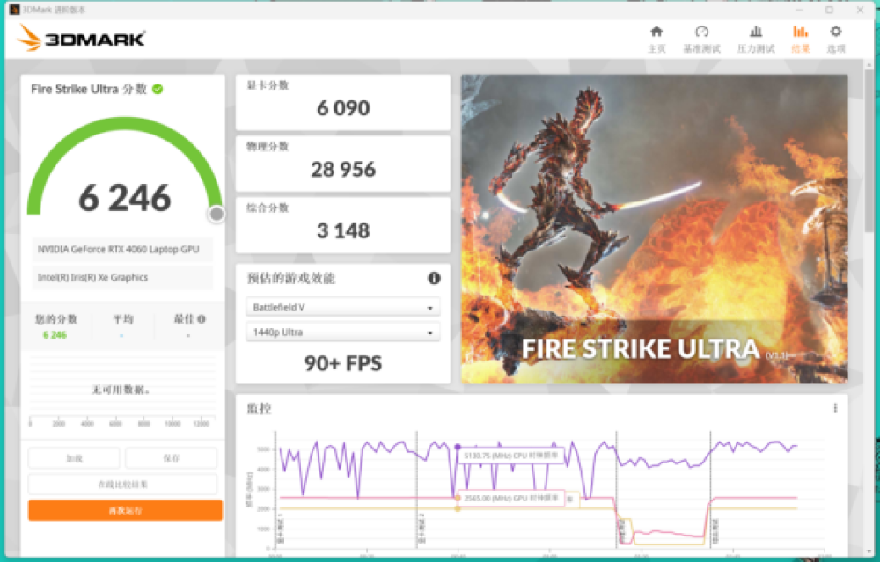Click the green validation checkmark next to score title
This screenshot has height=562, width=880.
[158, 89]
